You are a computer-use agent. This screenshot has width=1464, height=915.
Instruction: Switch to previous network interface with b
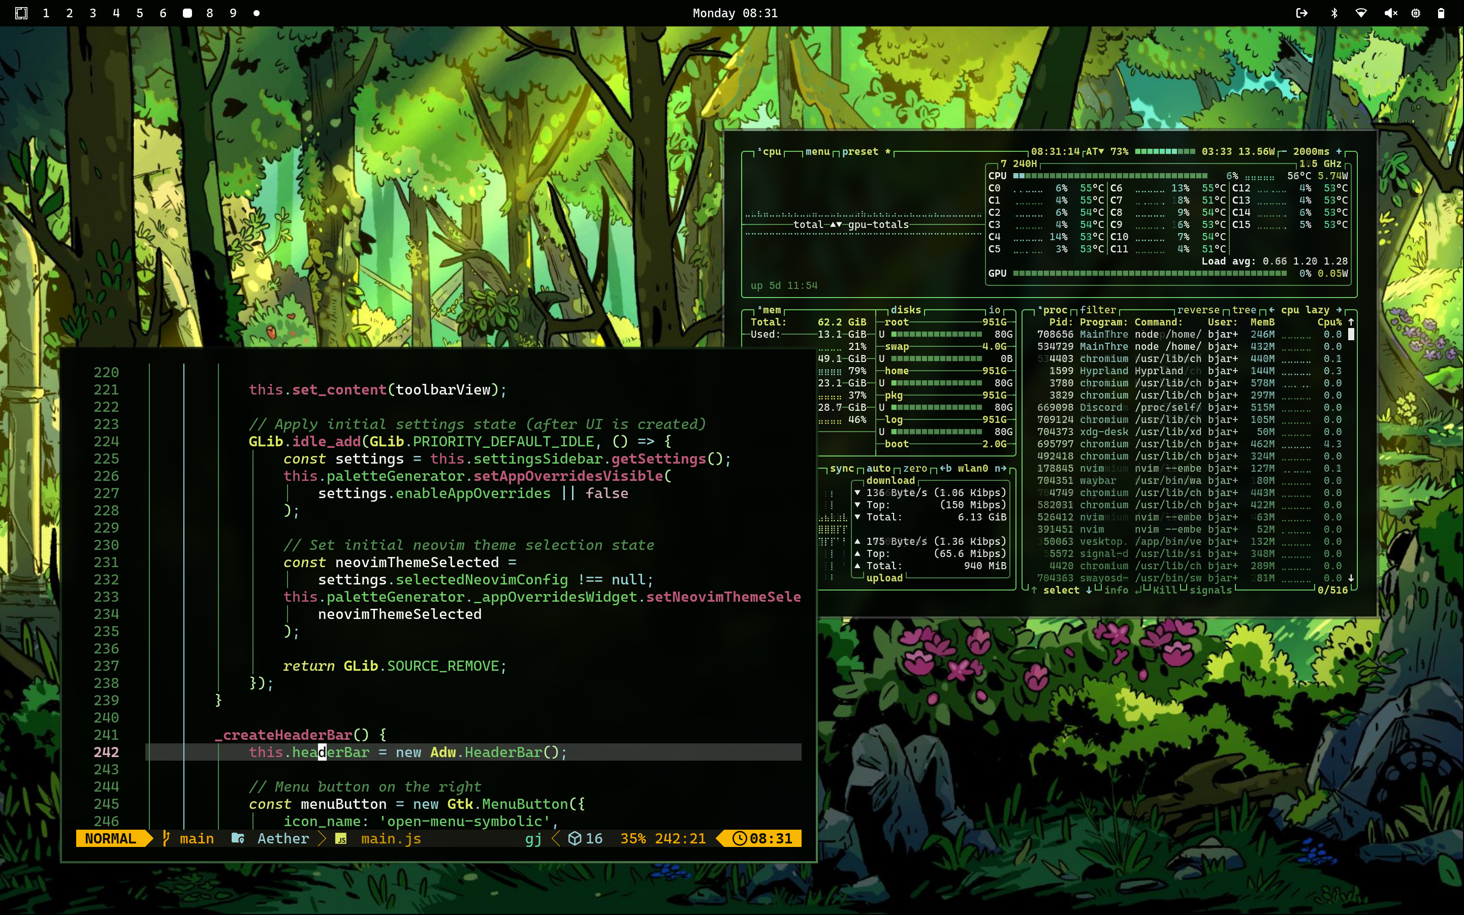tap(945, 468)
